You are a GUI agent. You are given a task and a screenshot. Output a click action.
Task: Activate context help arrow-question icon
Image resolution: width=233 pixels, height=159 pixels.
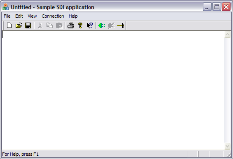90,25
